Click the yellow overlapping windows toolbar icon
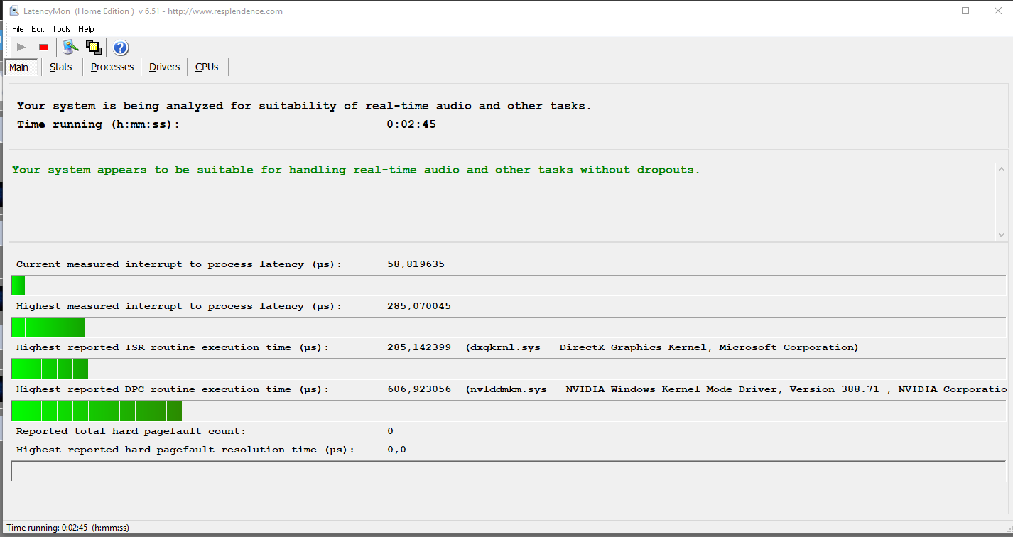1013x537 pixels. (93, 48)
